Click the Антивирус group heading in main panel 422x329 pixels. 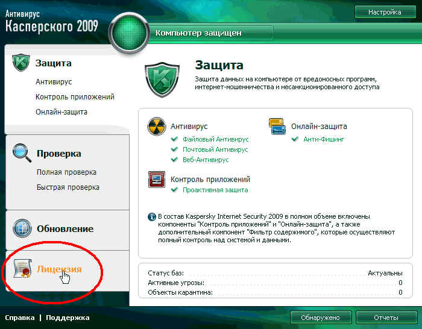click(189, 126)
